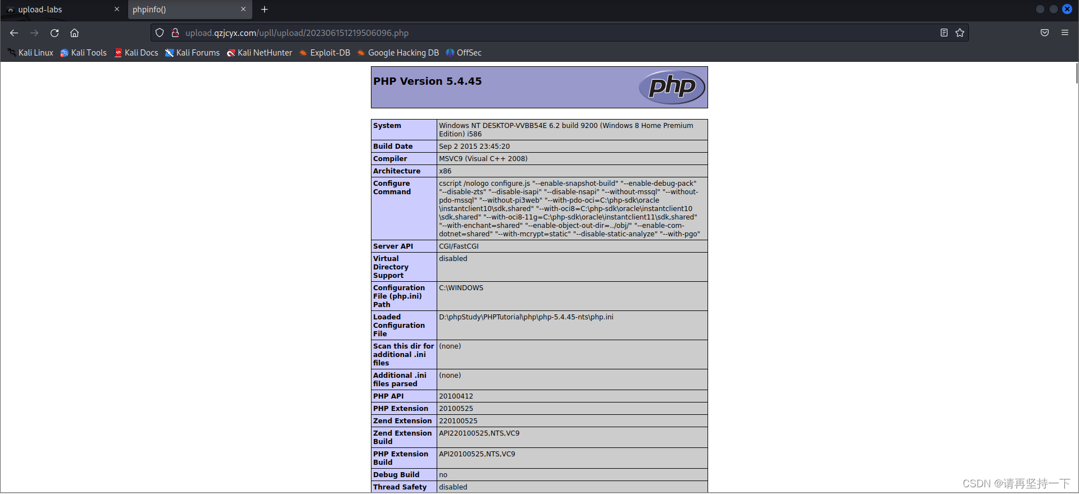The width and height of the screenshot is (1079, 494).
Task: Click the forward navigation arrow
Action: [x=34, y=33]
